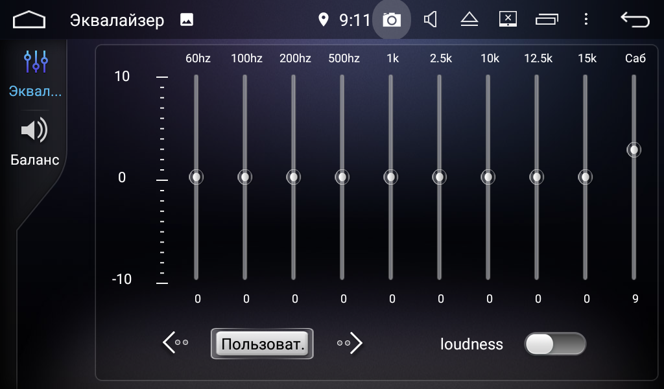Image resolution: width=664 pixels, height=389 pixels.
Task: Click the Пользоват. preset button
Action: pos(262,344)
